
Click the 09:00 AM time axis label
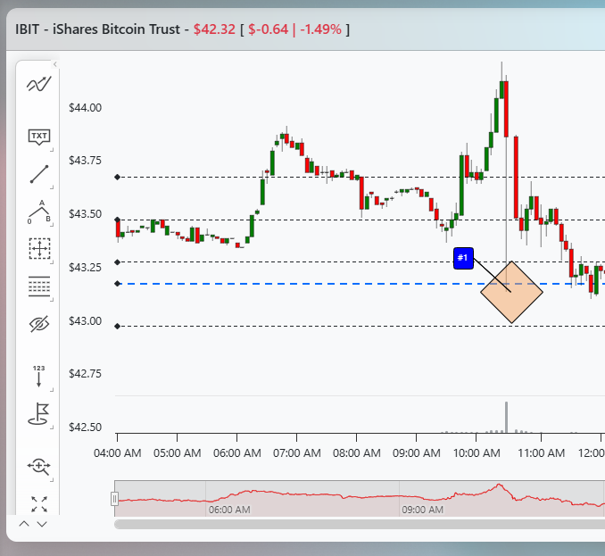[x=417, y=453]
